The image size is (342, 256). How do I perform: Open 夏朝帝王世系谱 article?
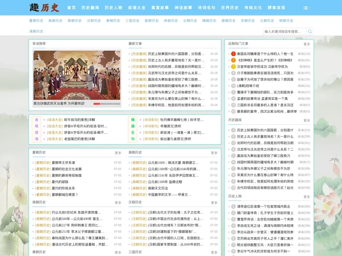[x=63, y=163]
